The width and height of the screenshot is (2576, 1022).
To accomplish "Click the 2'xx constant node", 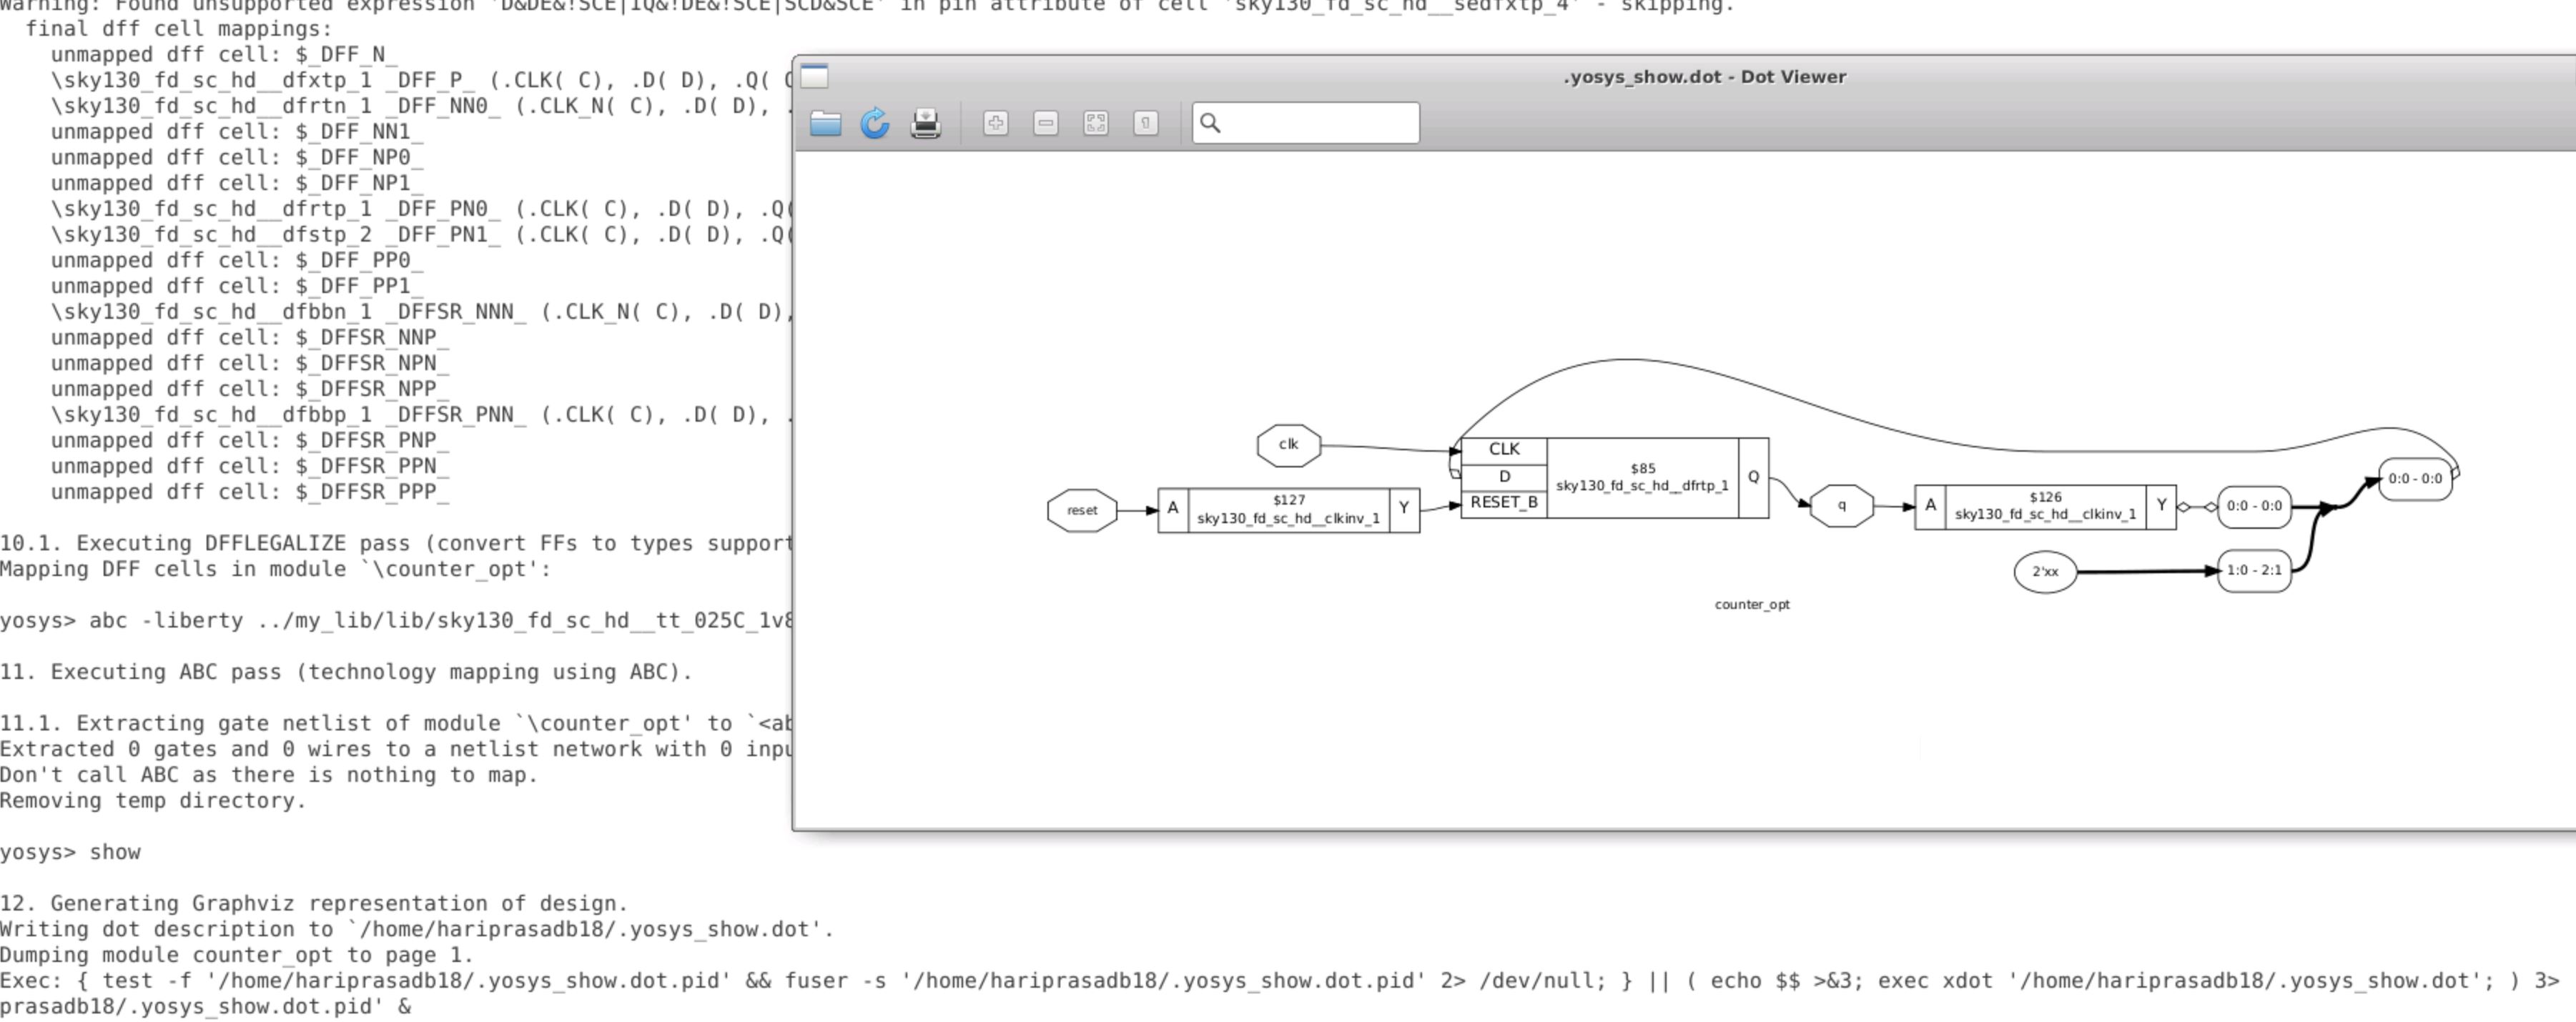I will tap(2044, 571).
